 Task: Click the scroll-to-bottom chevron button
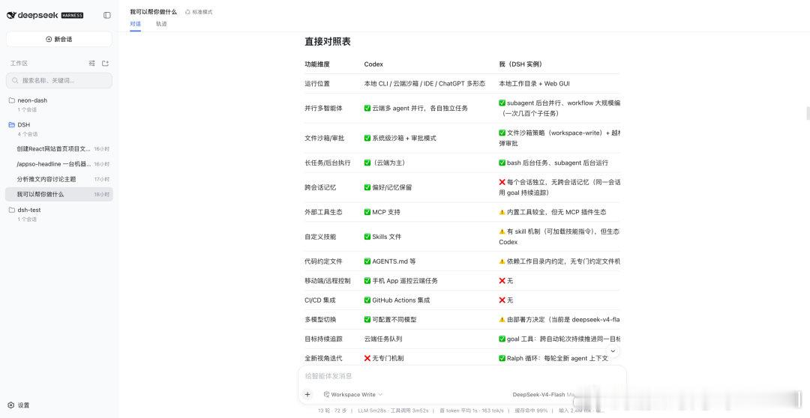click(x=613, y=351)
